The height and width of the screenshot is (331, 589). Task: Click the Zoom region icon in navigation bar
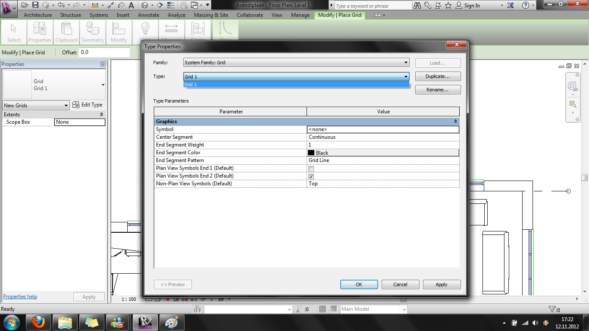(573, 104)
